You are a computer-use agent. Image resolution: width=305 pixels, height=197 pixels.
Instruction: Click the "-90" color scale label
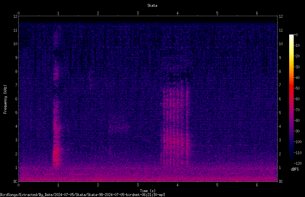[x=297, y=131]
